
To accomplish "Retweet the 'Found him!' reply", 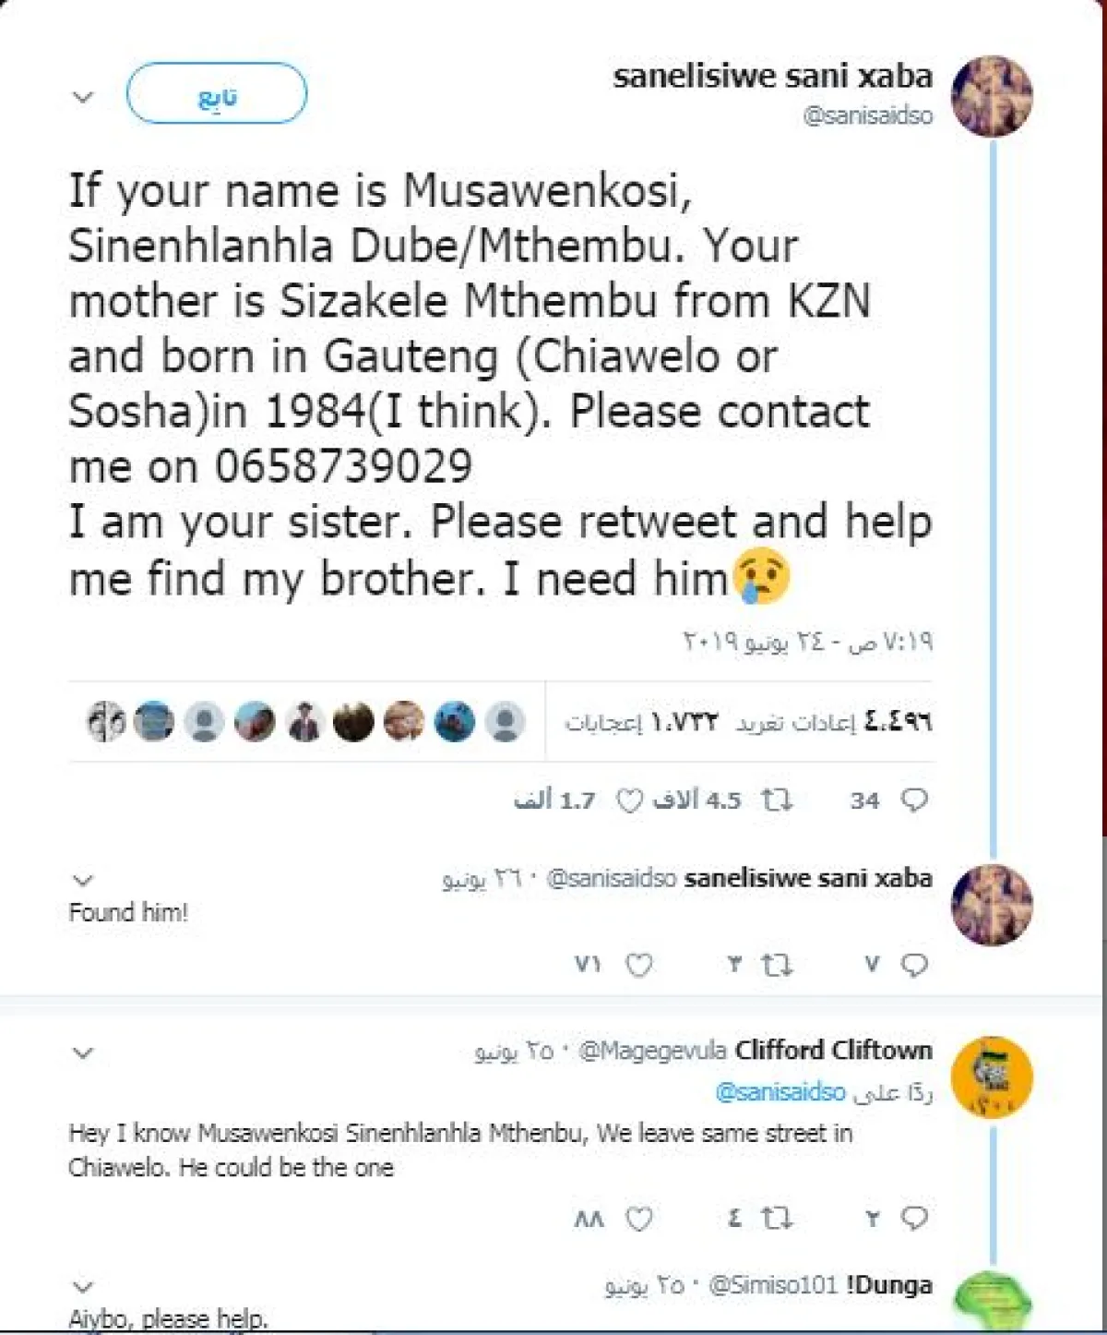I will (x=777, y=965).
